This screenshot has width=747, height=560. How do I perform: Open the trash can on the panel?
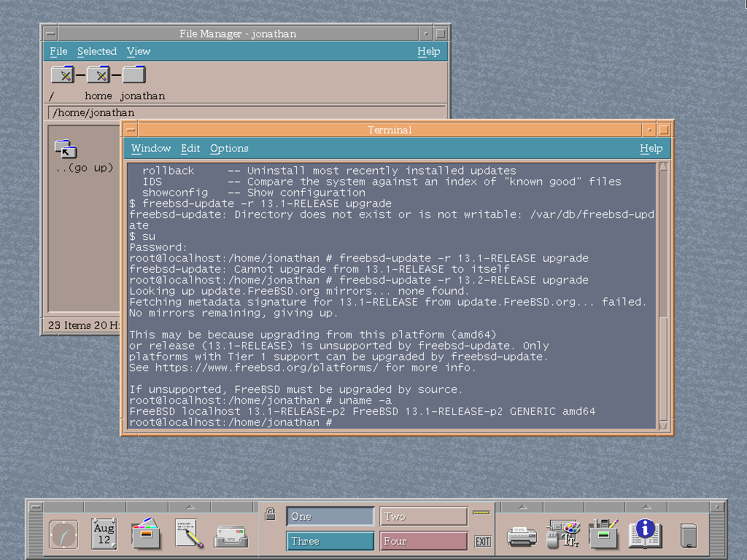688,535
